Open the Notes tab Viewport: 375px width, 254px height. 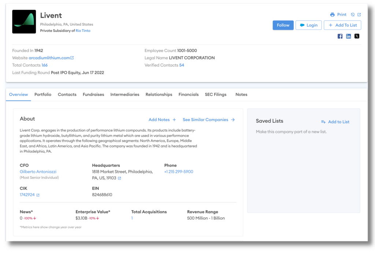click(241, 95)
